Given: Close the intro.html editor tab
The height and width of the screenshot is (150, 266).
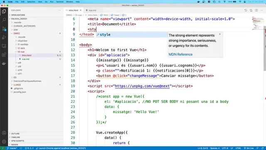Looking at the screenshot, I should point(81,10).
